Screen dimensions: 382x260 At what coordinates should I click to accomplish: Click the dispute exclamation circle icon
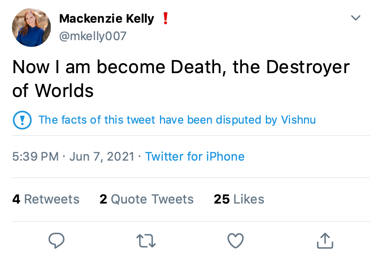pyautogui.click(x=22, y=120)
